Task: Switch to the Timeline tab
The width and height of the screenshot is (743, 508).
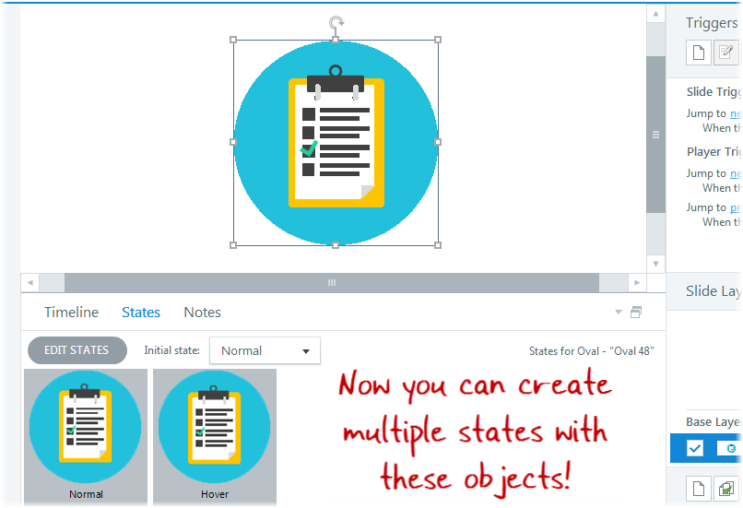Action: [x=71, y=313]
